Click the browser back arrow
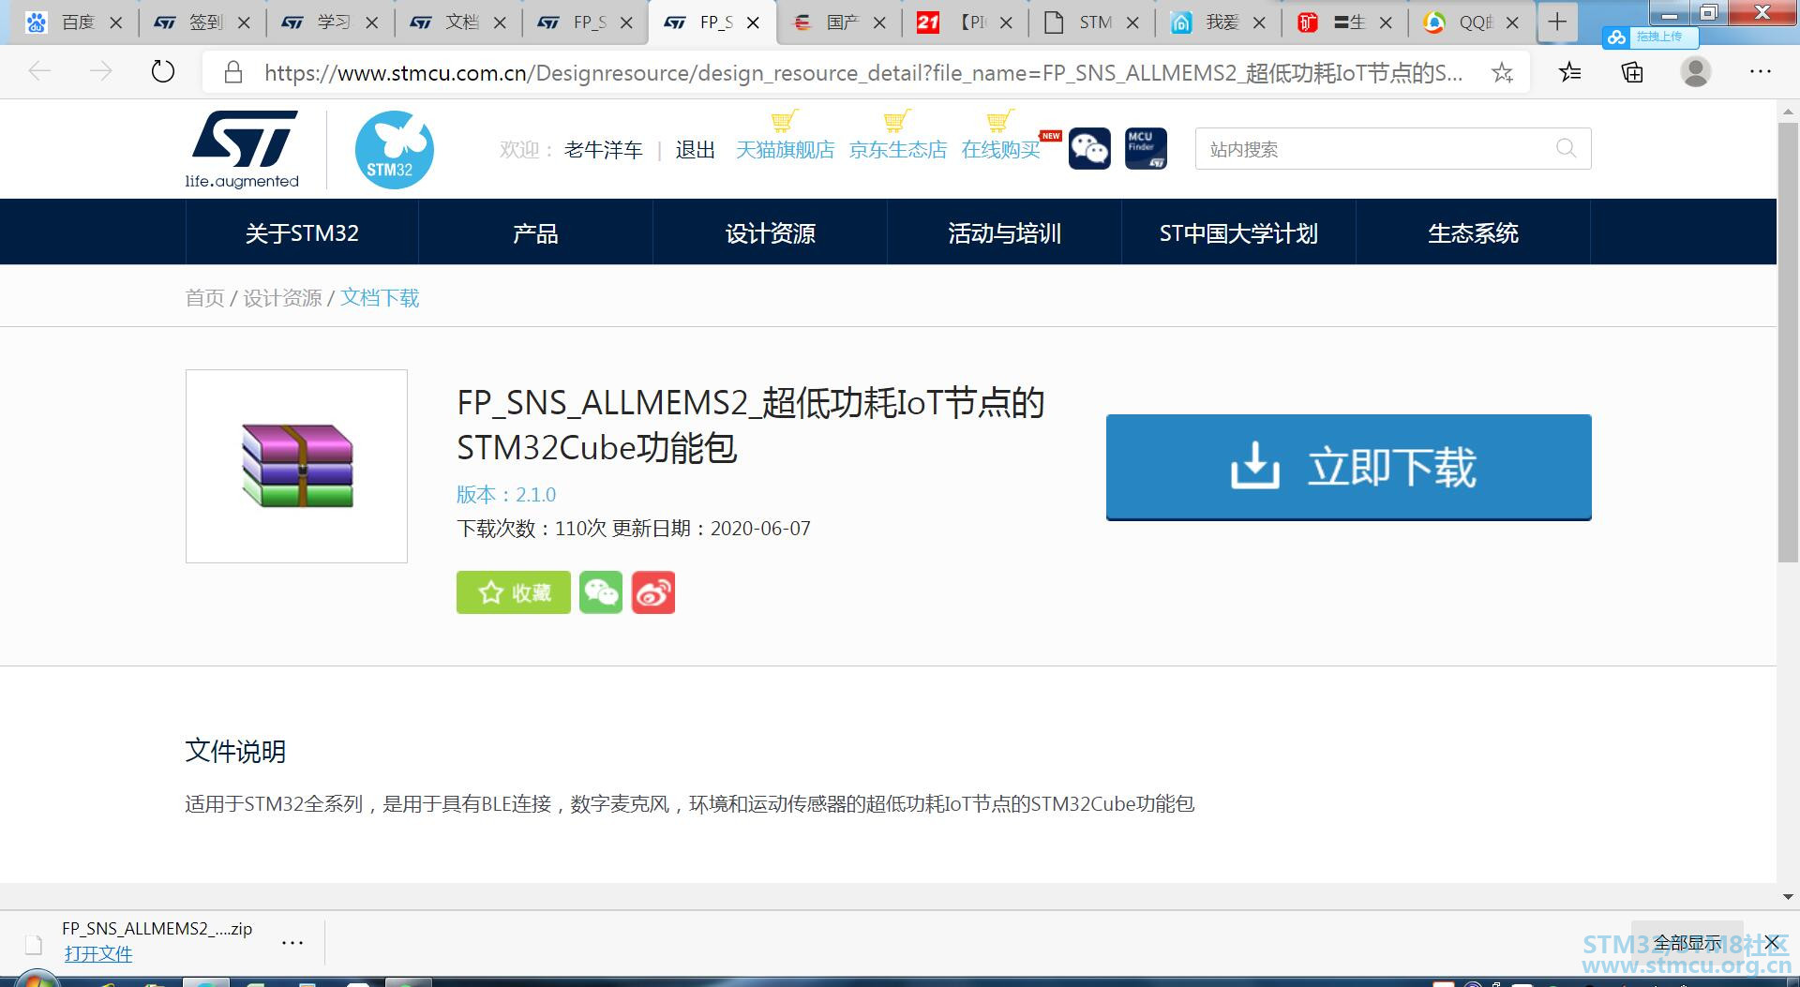The width and height of the screenshot is (1800, 987). click(39, 71)
